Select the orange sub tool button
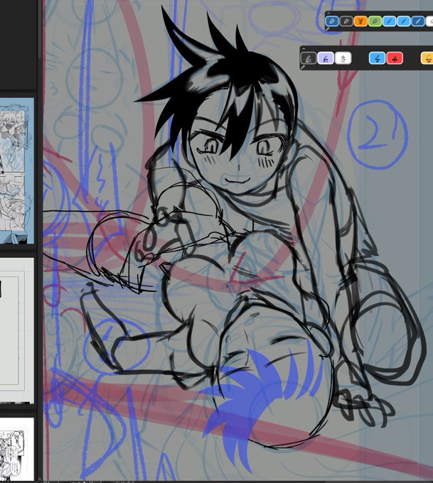The height and width of the screenshot is (483, 433). click(x=360, y=21)
